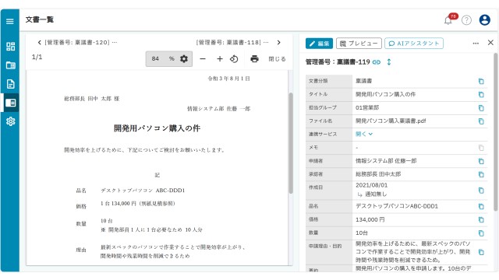Click the 情報システム部 佐藤一郎 applicant value
This screenshot has width=499, height=280.
386,161
